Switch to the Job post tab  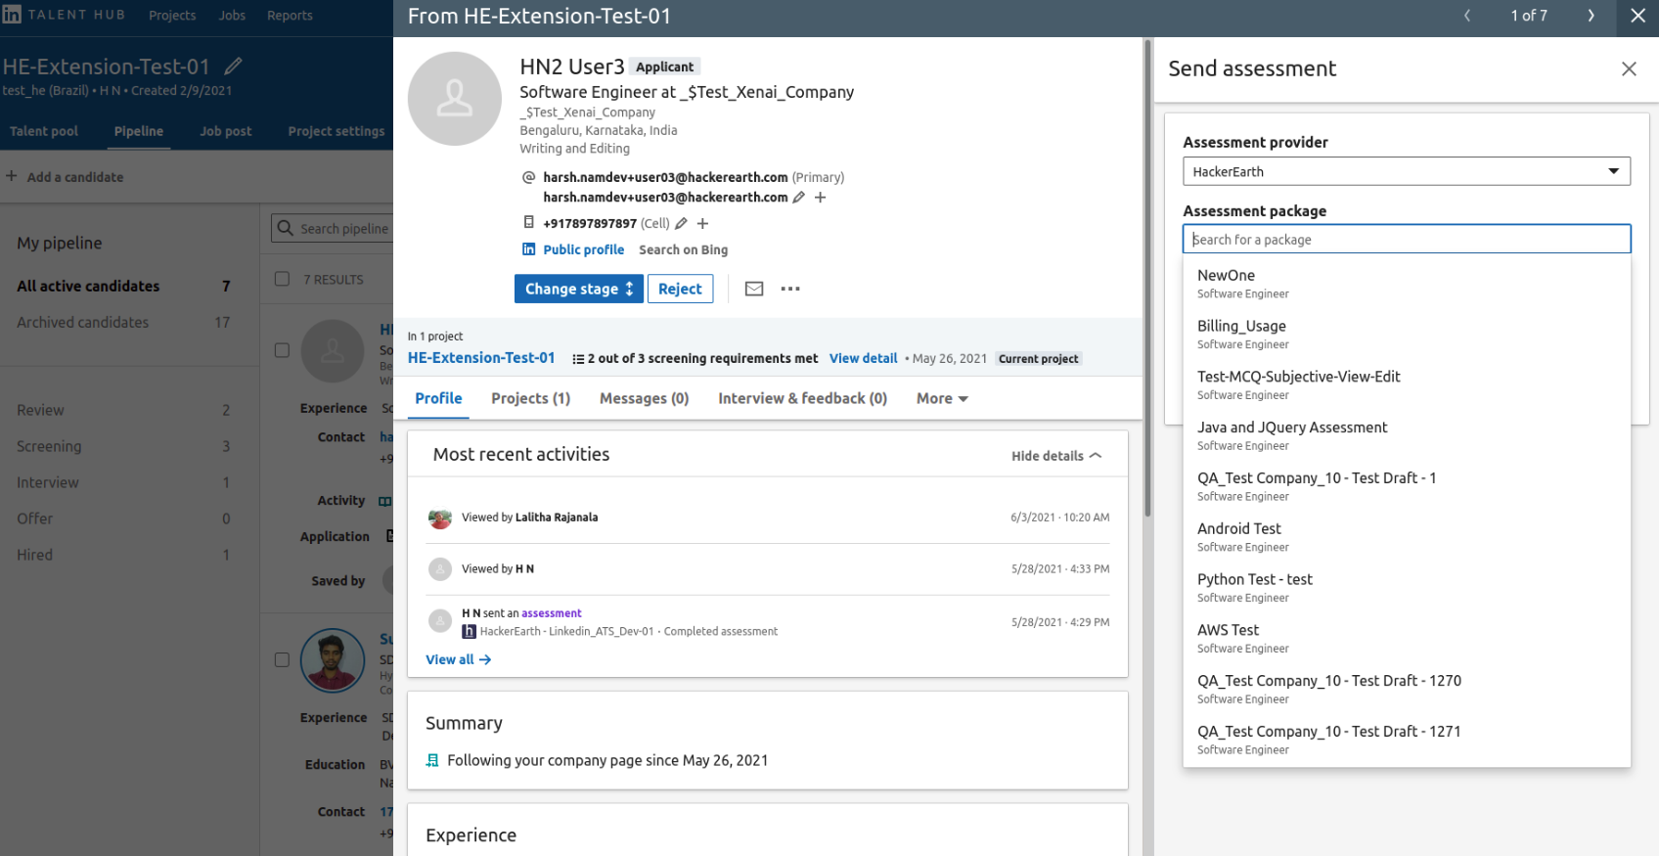(x=226, y=131)
